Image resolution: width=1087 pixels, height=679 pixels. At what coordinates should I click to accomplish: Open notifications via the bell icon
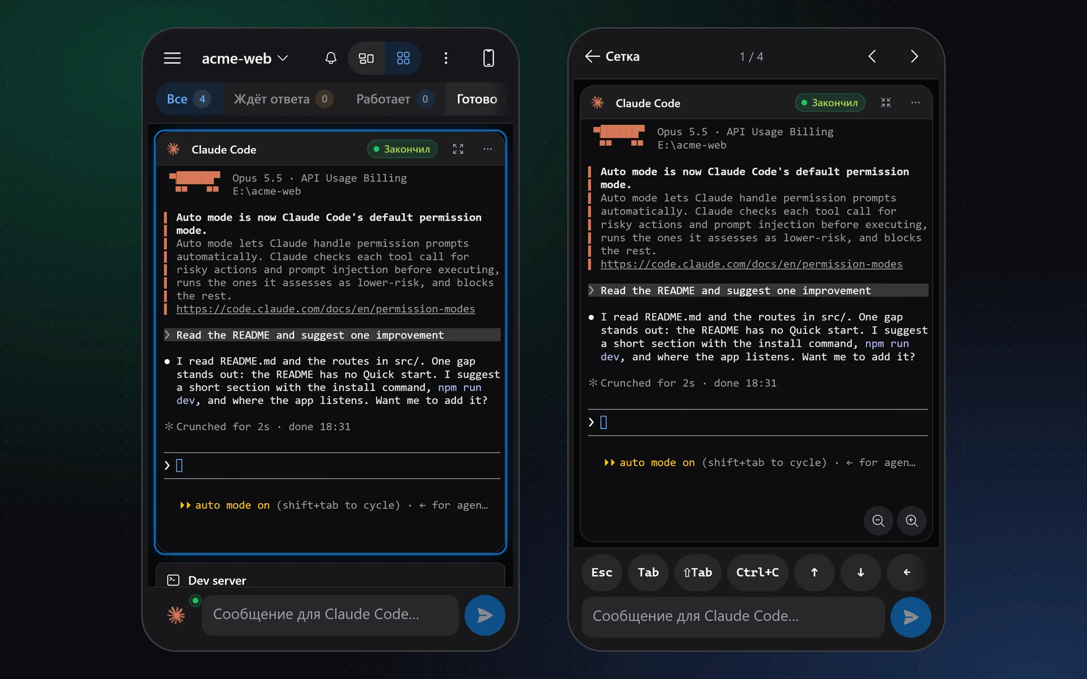pyautogui.click(x=331, y=58)
